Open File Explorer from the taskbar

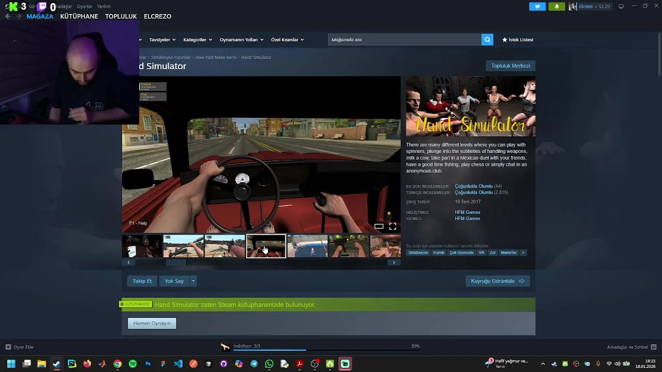pyautogui.click(x=41, y=364)
